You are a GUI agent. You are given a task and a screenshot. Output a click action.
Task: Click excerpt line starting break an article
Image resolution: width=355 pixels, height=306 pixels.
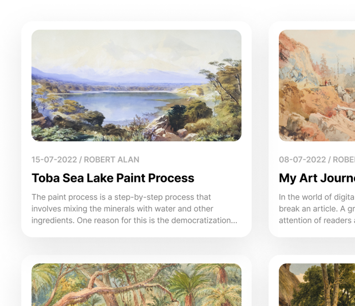click(317, 208)
